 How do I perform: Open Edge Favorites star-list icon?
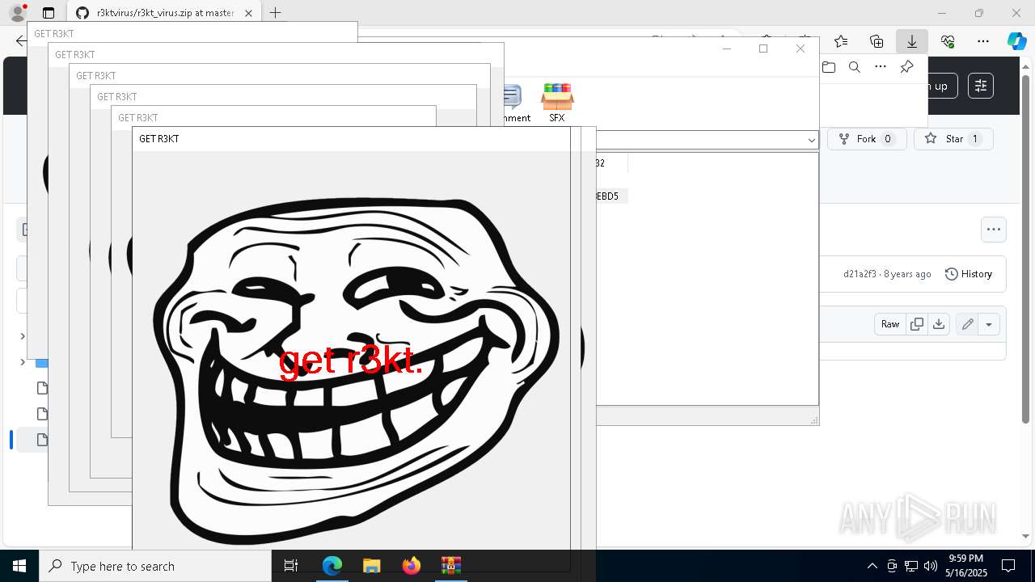pos(841,41)
